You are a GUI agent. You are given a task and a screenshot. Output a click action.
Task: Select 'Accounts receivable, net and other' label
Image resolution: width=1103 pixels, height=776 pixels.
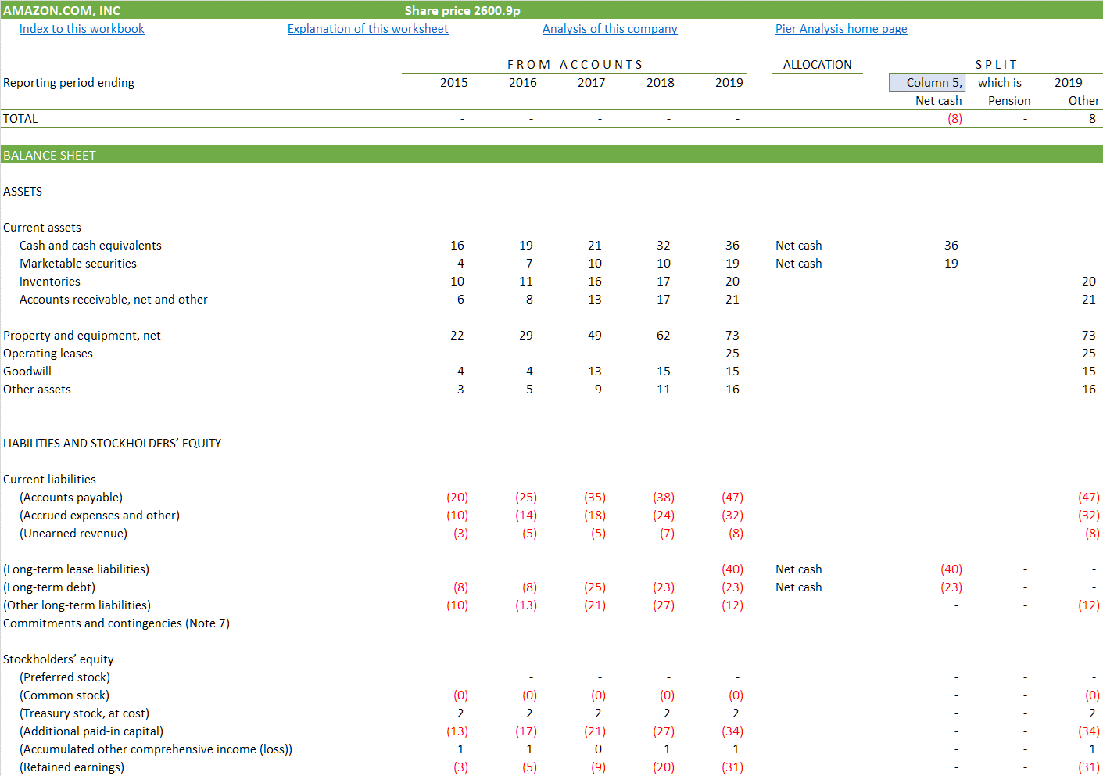tap(113, 300)
